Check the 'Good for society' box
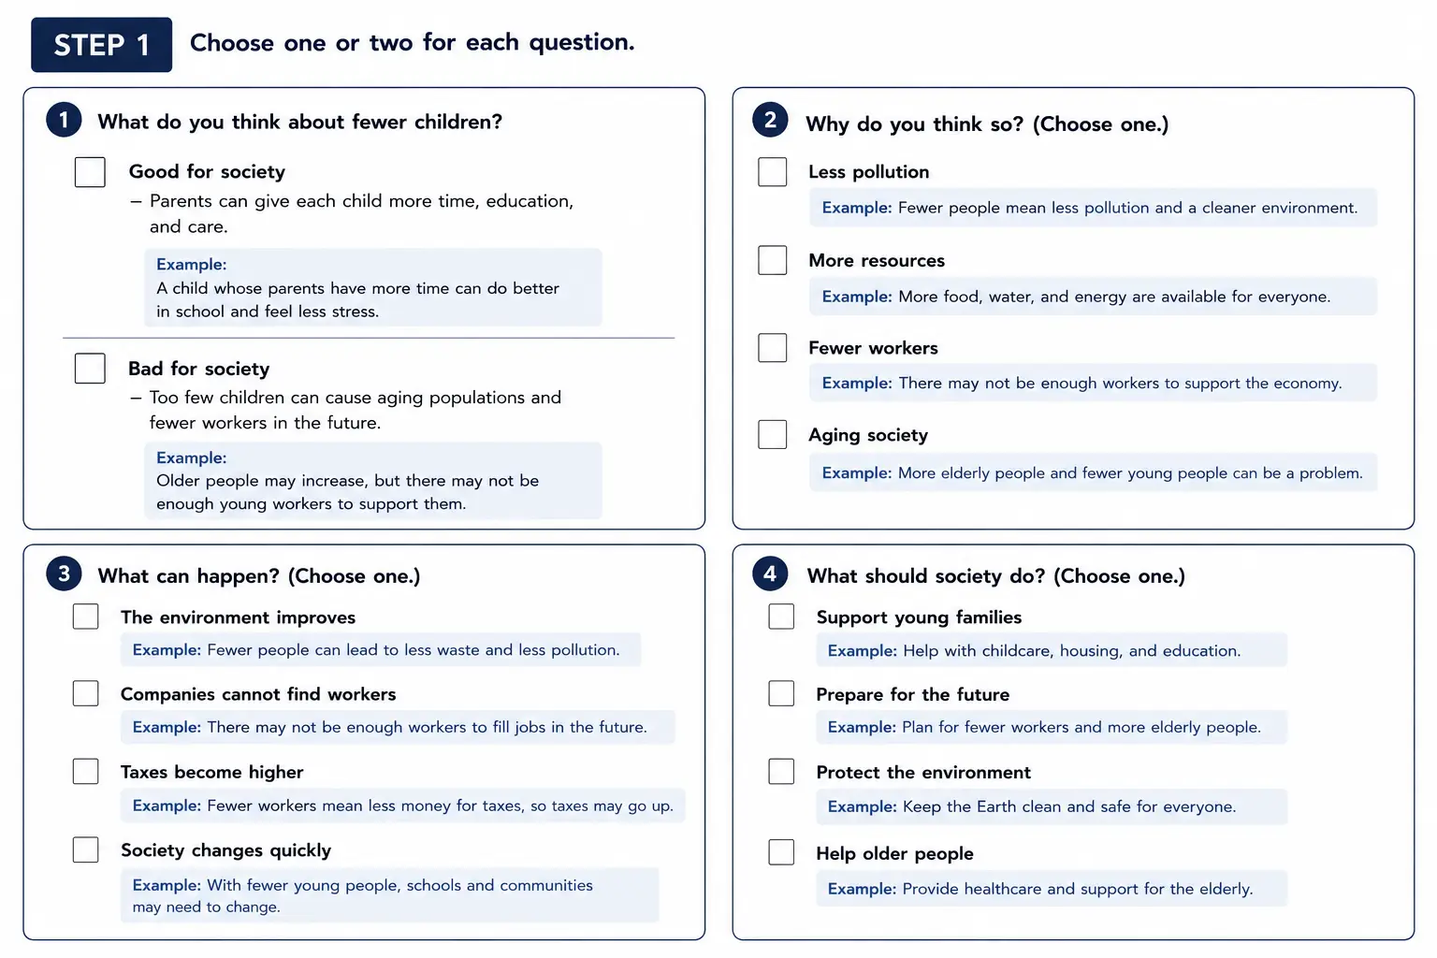Viewport: 1437px width, 958px height. [x=90, y=172]
